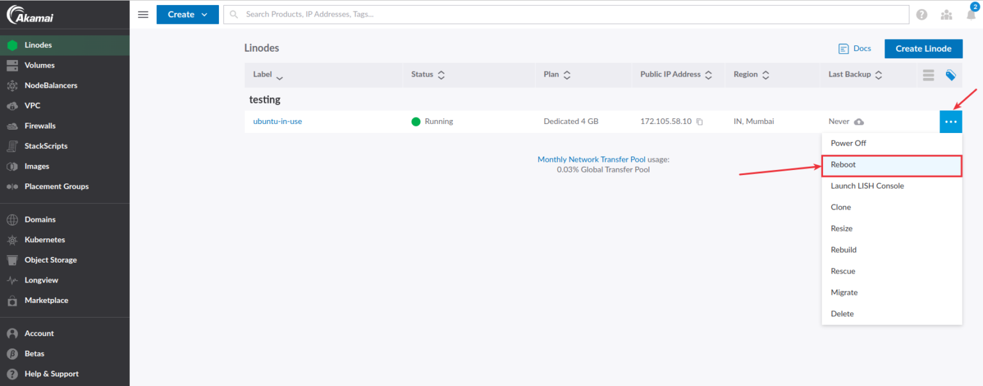Copy the public IP address using copy icon
Viewport: 983px width, 386px height.
click(699, 121)
